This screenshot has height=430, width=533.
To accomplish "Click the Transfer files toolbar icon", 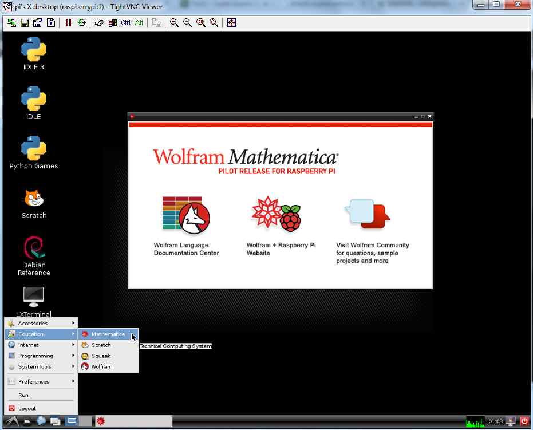I will (156, 23).
